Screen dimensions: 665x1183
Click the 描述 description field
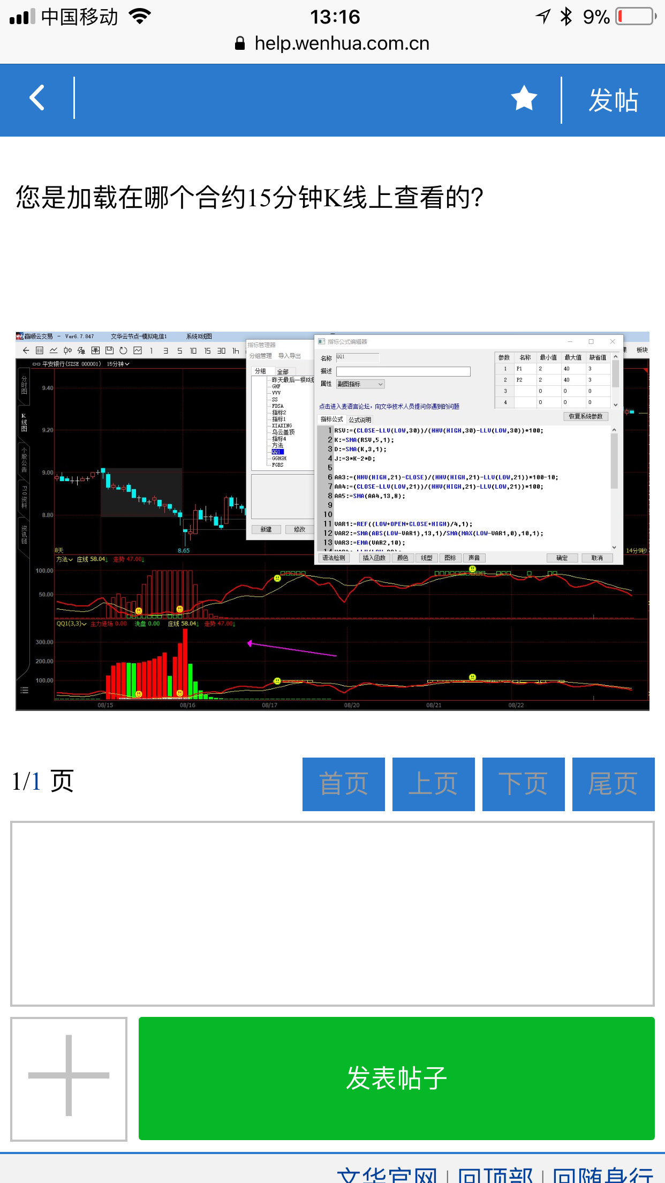[x=403, y=371]
